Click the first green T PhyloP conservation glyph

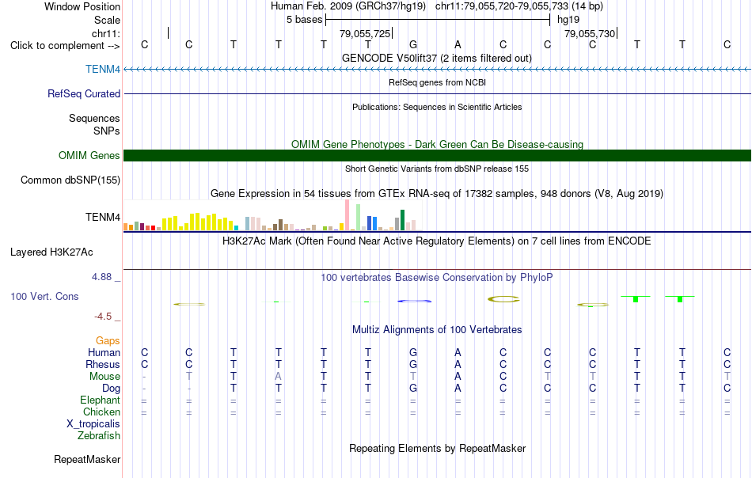pyautogui.click(x=636, y=298)
